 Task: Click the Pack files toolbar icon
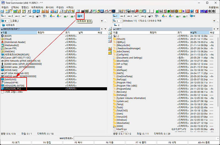43,11
